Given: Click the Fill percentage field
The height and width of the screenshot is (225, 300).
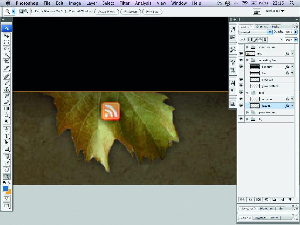Looking at the screenshot, I should click(289, 40).
